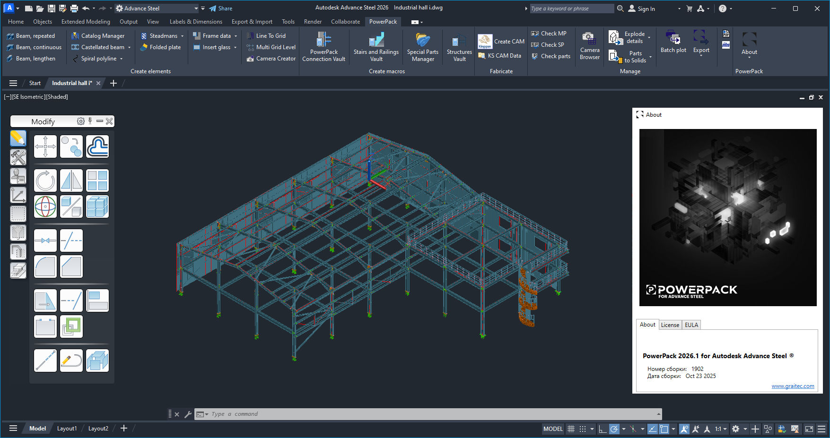Open the Render ribbon tab
830x438 pixels.
click(312, 21)
